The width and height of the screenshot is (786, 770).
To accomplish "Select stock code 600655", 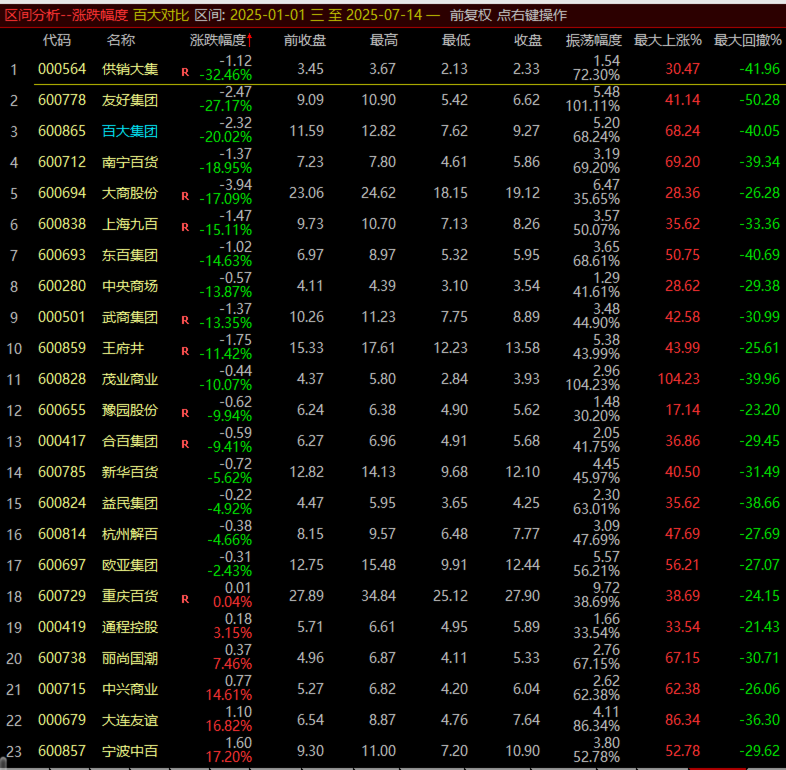I will coord(62,410).
